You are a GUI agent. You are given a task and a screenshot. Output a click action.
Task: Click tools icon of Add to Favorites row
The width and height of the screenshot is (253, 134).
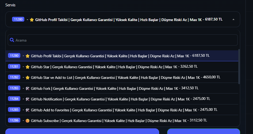click(x=28, y=110)
